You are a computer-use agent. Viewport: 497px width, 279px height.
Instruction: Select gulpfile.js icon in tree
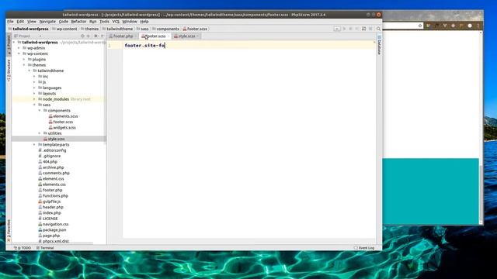pos(40,201)
